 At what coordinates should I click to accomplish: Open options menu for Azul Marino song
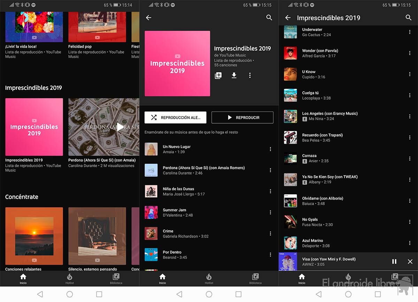[410, 243]
